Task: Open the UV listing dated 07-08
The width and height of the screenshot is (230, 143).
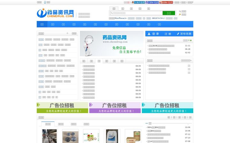Action: point(158,141)
